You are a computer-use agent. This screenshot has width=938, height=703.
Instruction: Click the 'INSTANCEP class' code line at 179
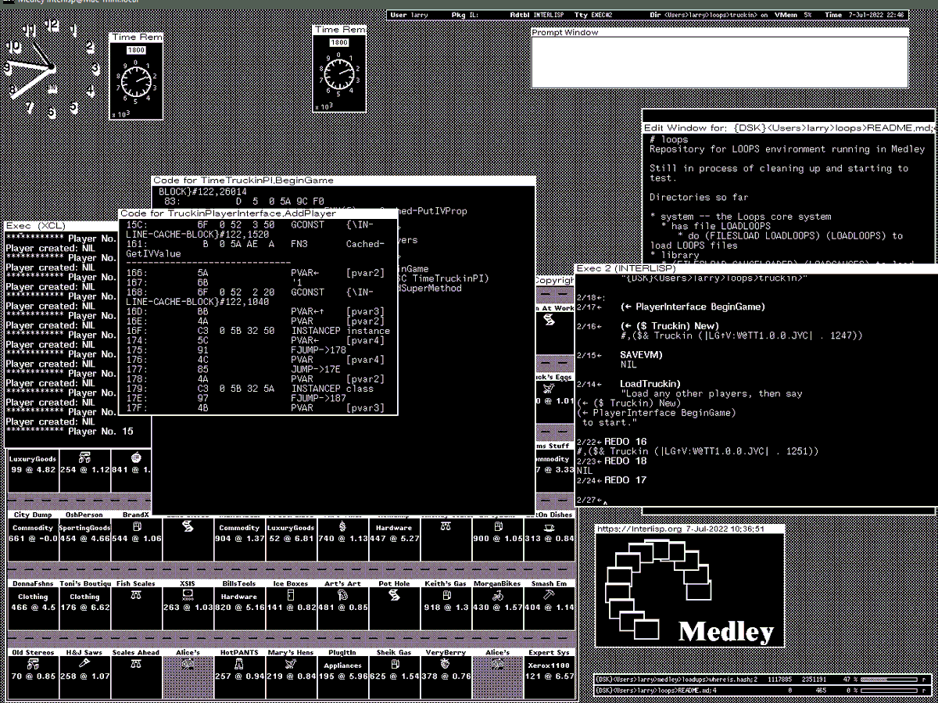tap(250, 389)
